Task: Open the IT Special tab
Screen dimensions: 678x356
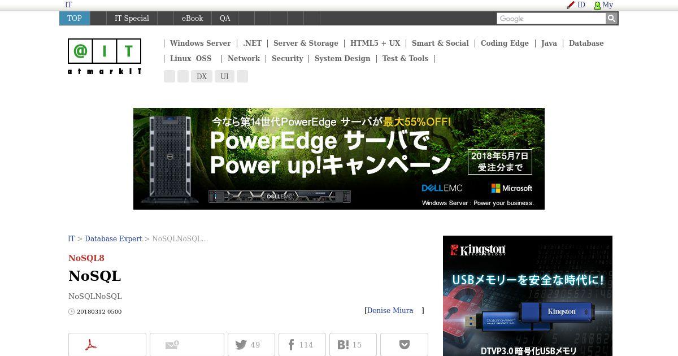Action: point(132,18)
